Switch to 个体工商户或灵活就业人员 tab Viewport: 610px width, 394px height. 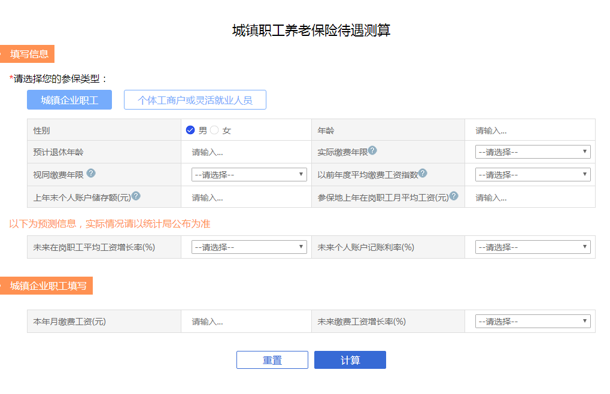click(195, 100)
